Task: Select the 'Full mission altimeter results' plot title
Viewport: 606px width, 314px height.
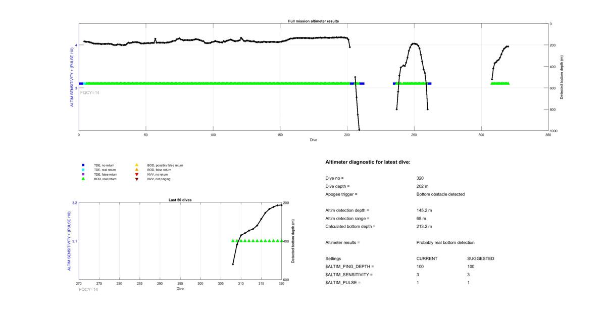Action: pos(314,21)
